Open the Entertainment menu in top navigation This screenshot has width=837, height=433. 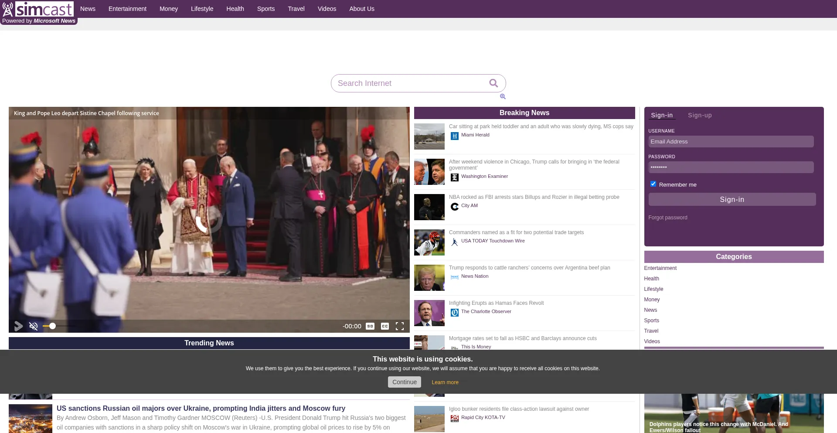click(x=127, y=9)
